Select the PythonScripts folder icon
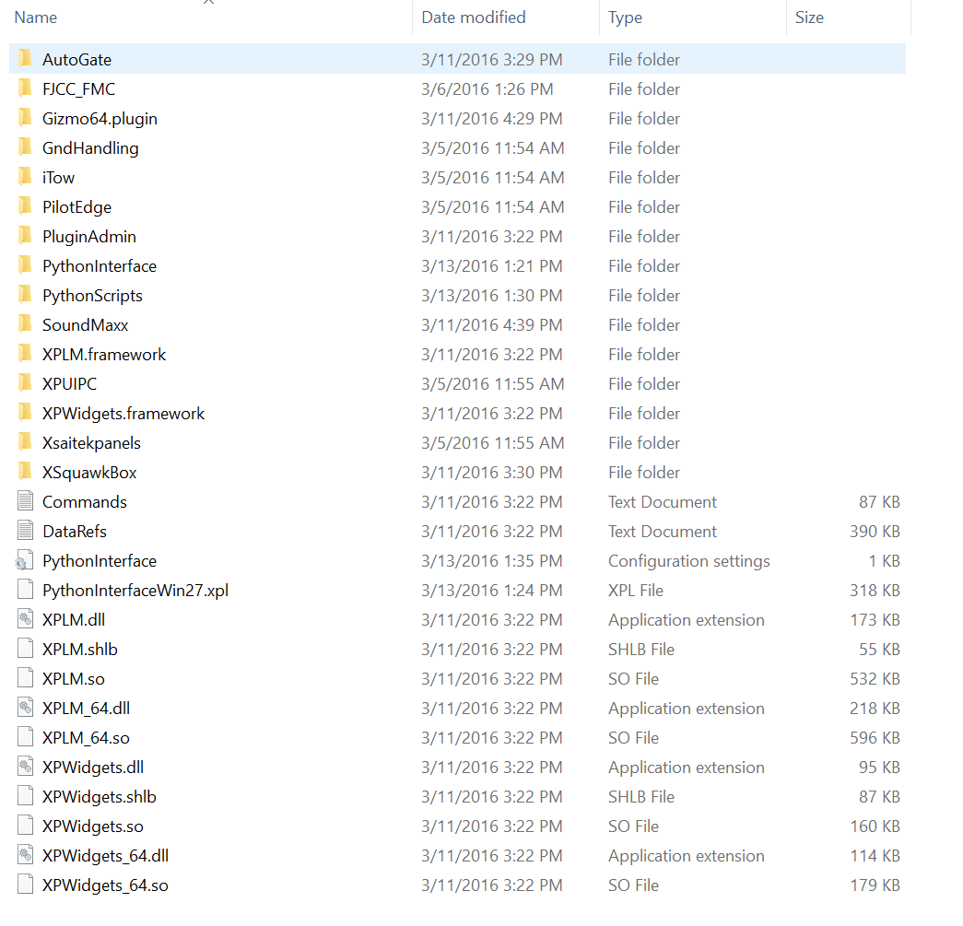 [25, 295]
